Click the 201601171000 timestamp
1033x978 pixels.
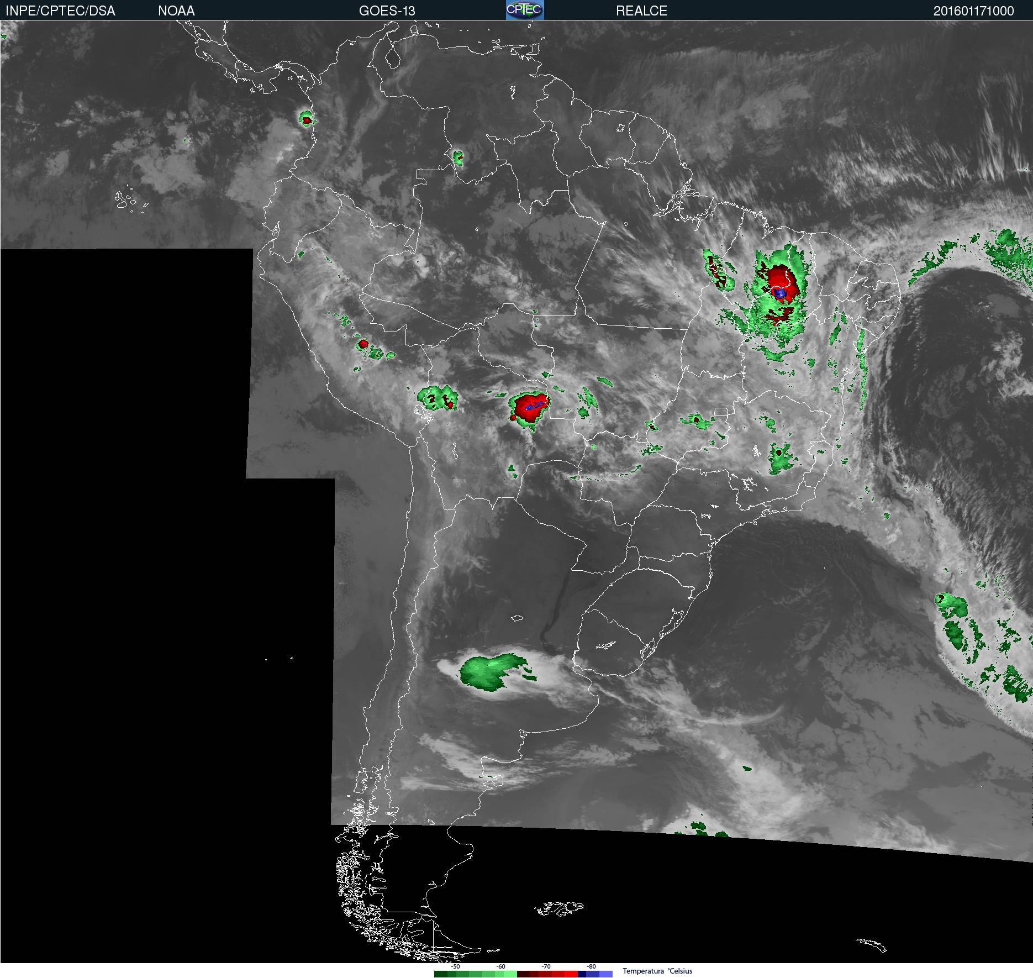[x=973, y=11]
